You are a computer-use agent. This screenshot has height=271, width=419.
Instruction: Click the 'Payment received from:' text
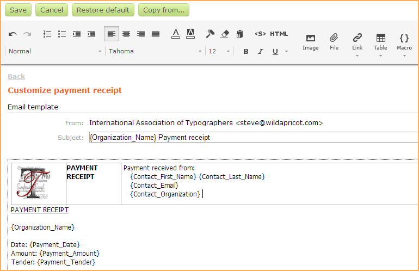point(159,168)
